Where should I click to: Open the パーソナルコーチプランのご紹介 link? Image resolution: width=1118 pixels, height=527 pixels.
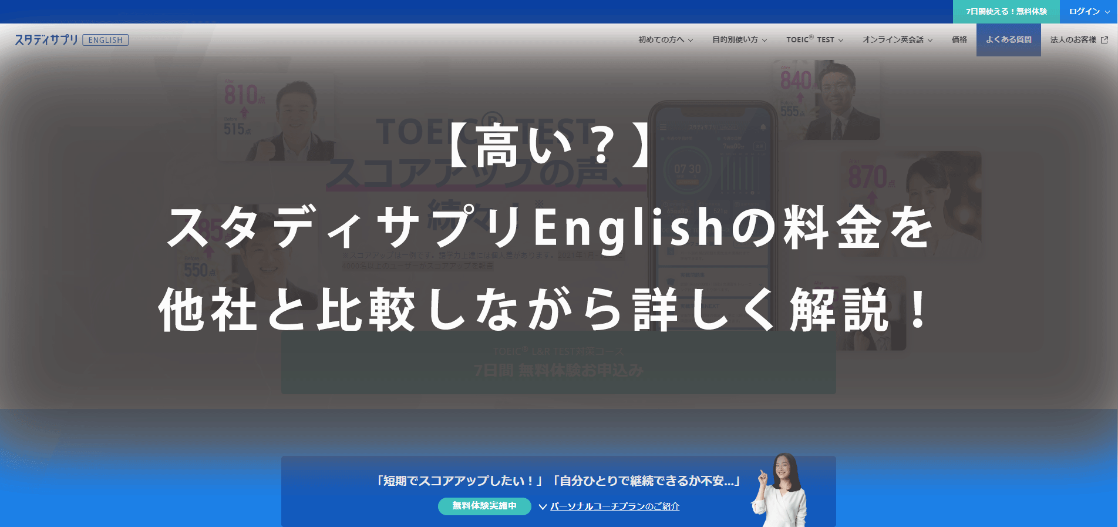[615, 506]
